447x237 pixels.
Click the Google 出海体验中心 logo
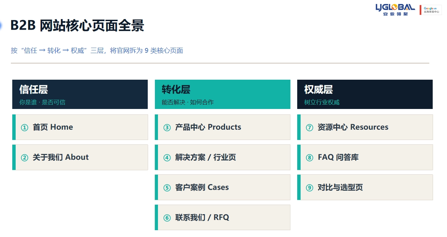(x=430, y=10)
